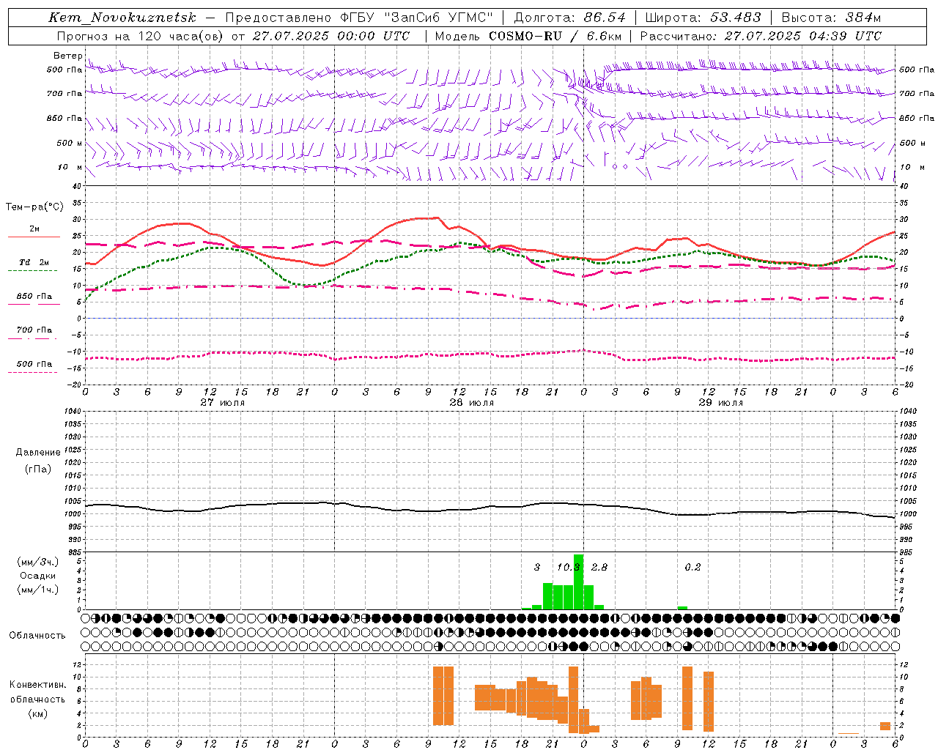Click the Конвективн. convective cloud label
The width and height of the screenshot is (938, 750).
38,685
